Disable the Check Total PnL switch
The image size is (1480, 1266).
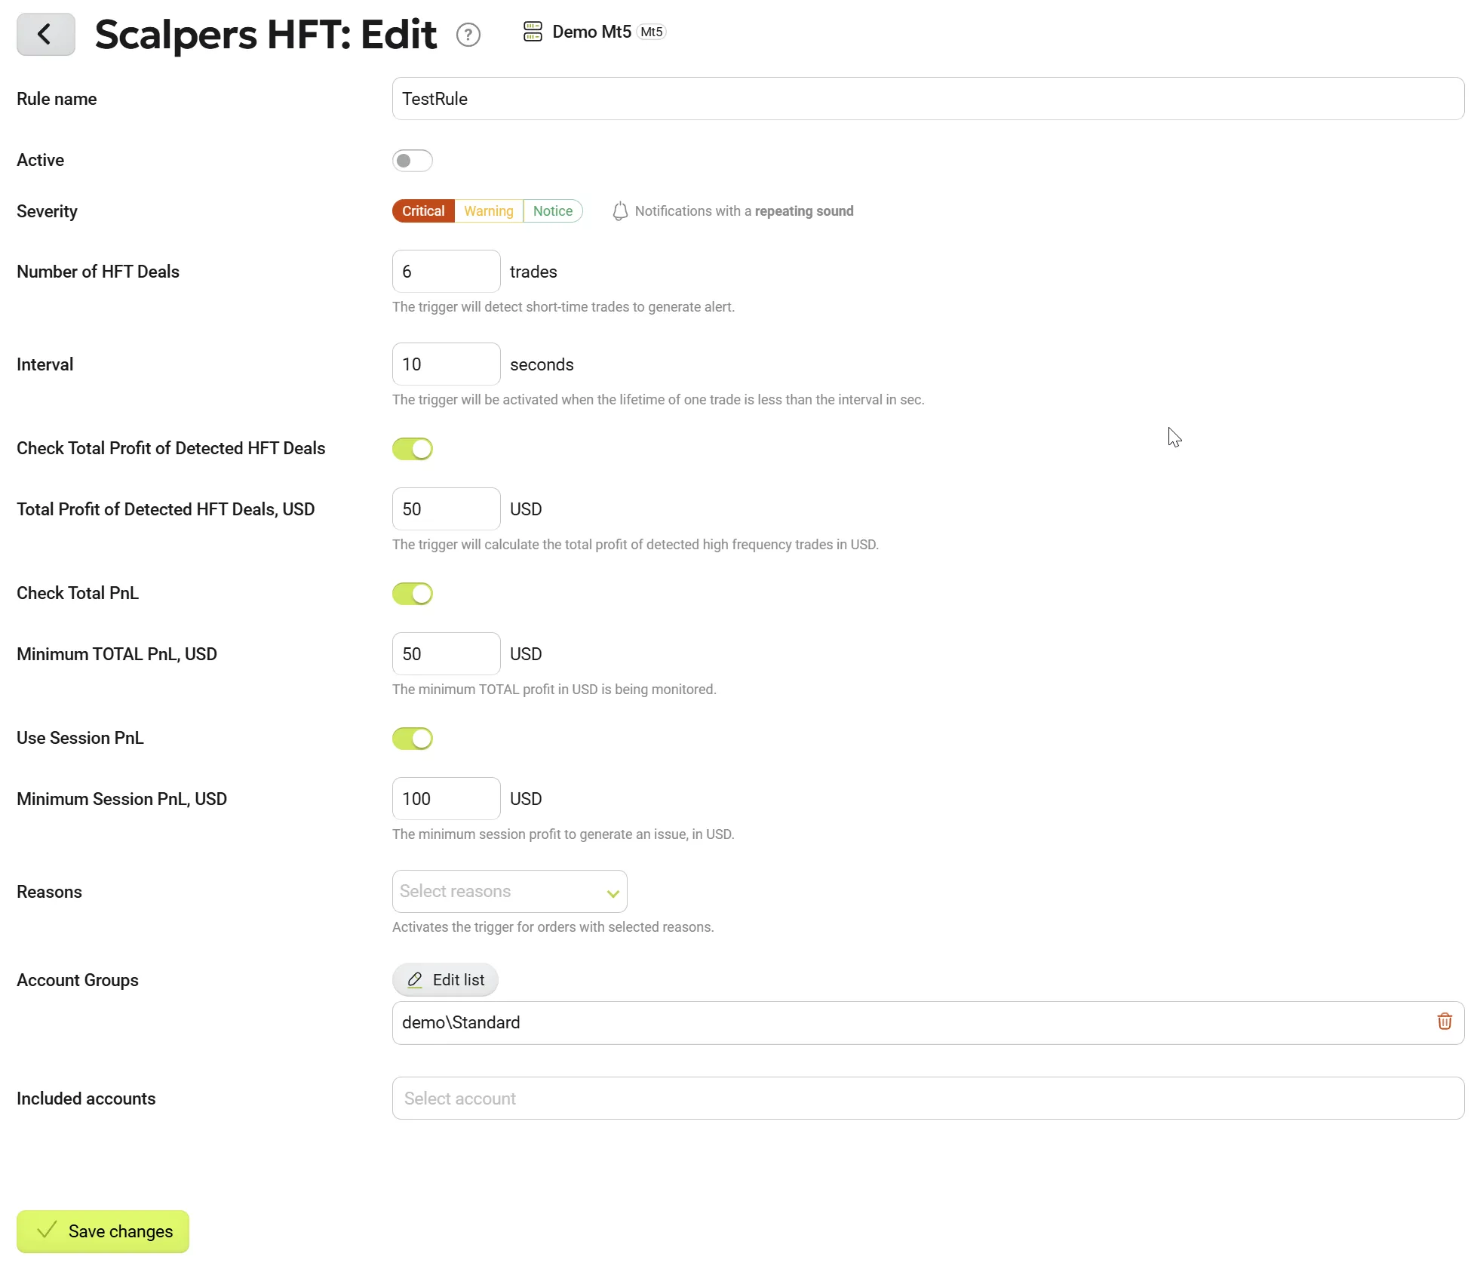(x=413, y=594)
